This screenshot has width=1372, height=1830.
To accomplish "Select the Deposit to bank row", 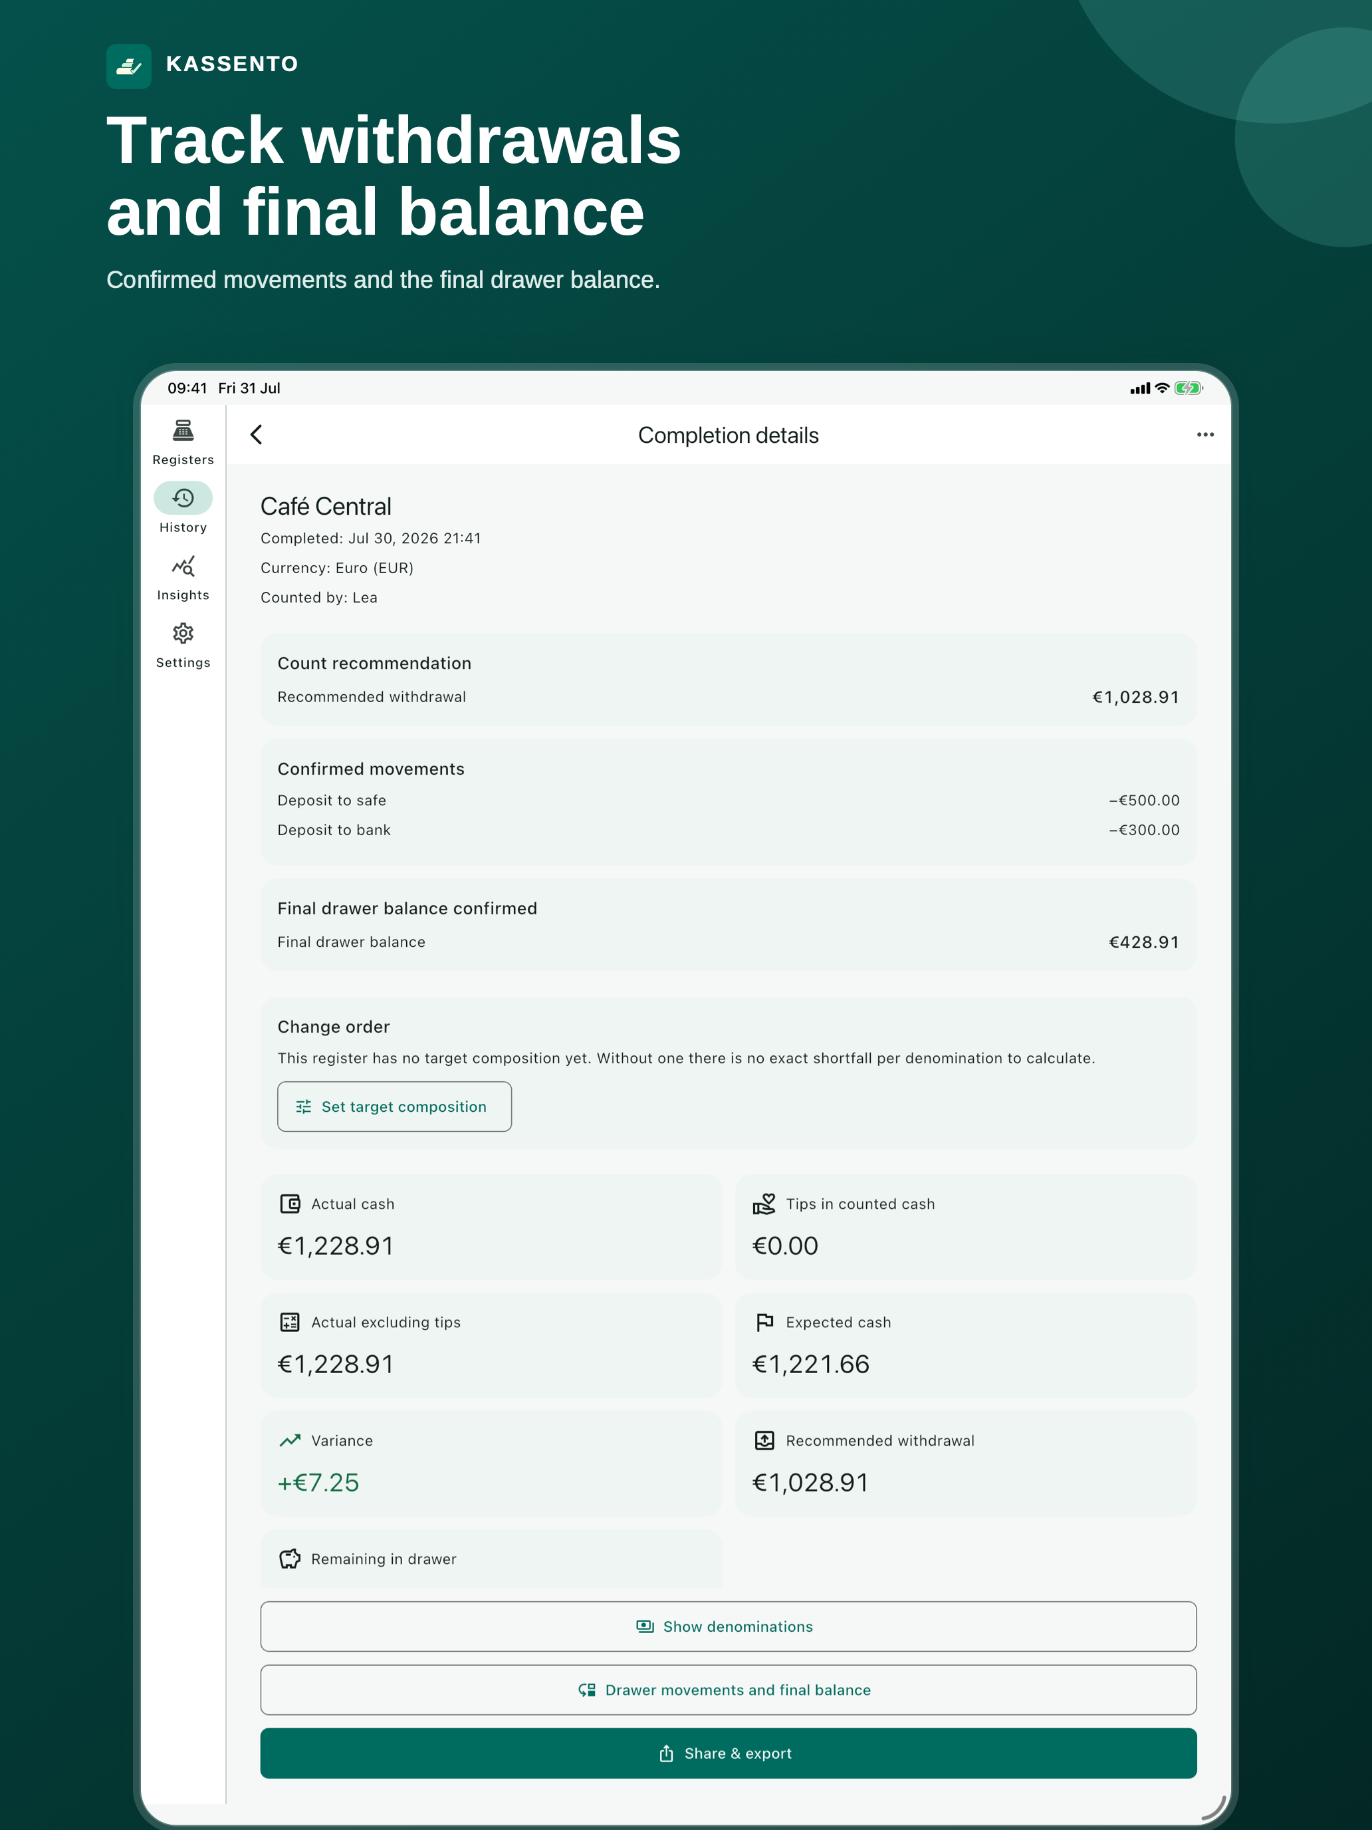I will [x=729, y=830].
